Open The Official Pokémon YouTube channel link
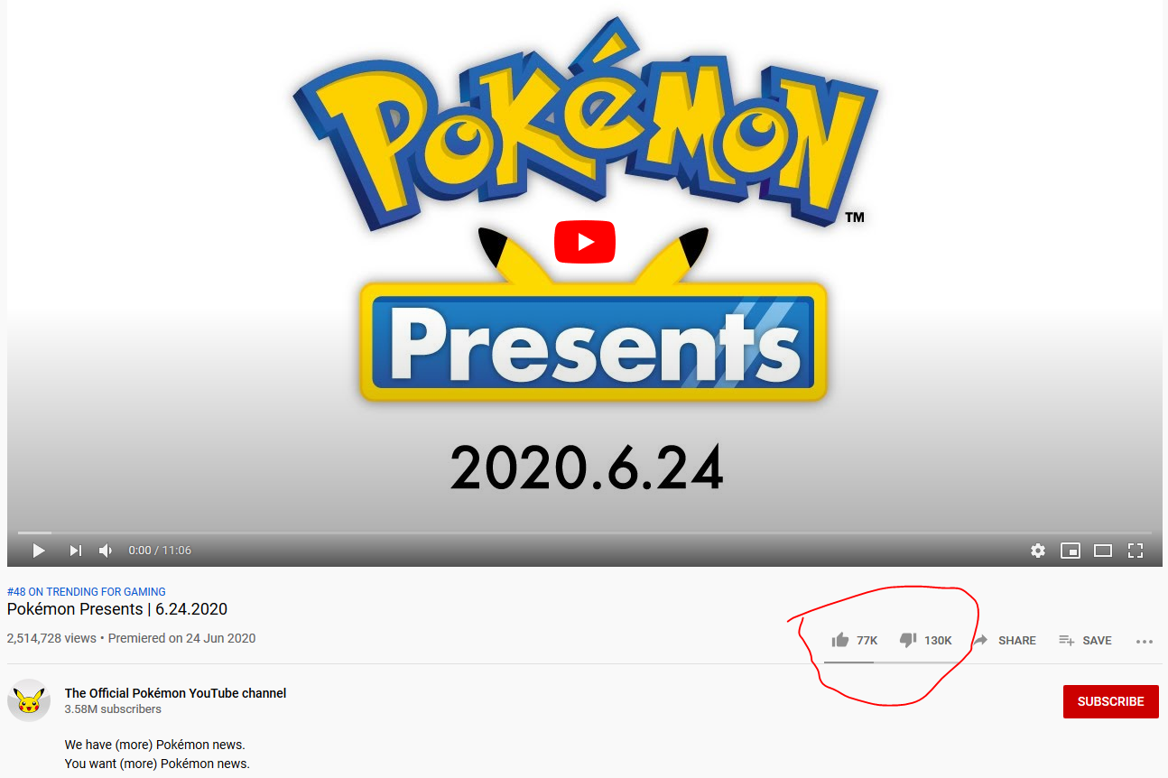The width and height of the screenshot is (1168, 778). (175, 693)
